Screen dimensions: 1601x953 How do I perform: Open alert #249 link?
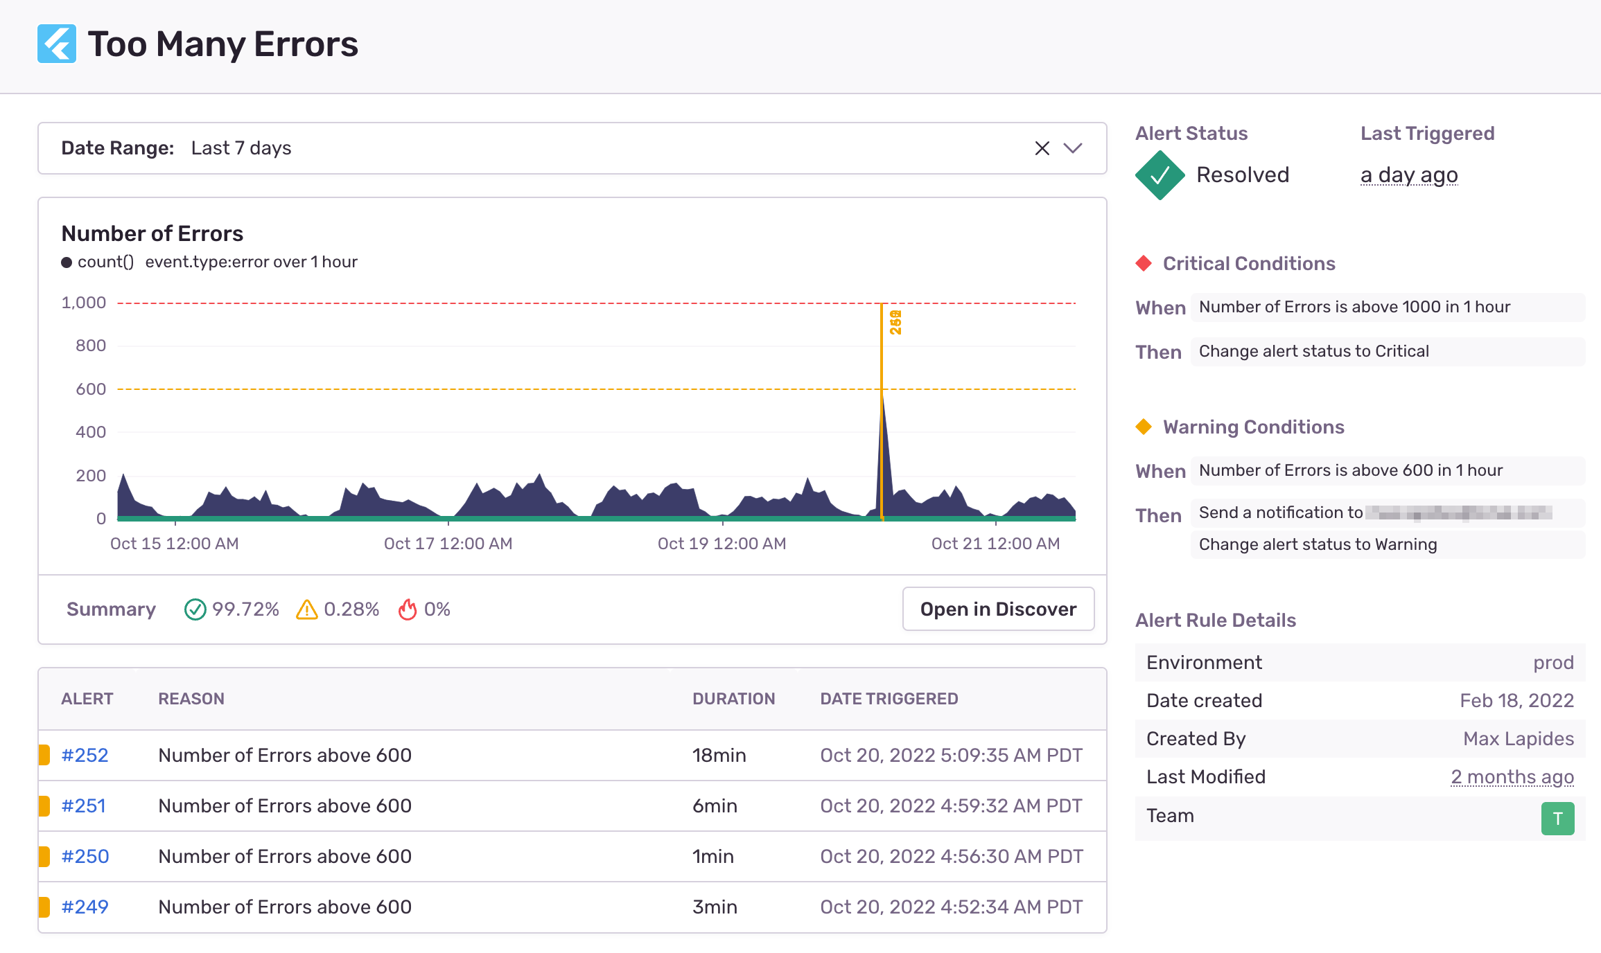(85, 907)
